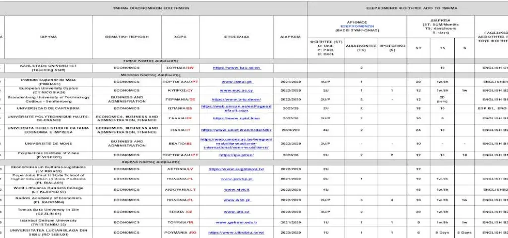Select the 2024/229 duration cell
508x238 pixels.
pyautogui.click(x=290, y=130)
